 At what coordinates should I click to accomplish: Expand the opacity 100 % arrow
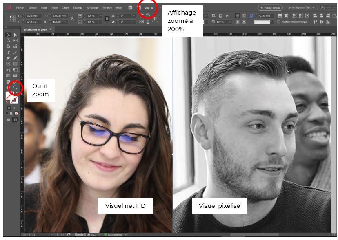pyautogui.click(x=230, y=22)
